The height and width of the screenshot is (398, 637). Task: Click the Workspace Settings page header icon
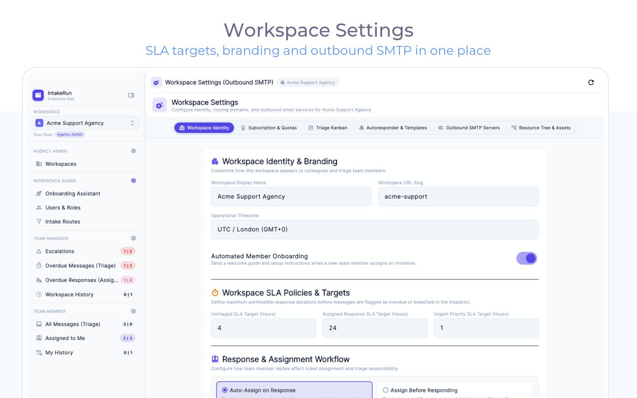[159, 105]
